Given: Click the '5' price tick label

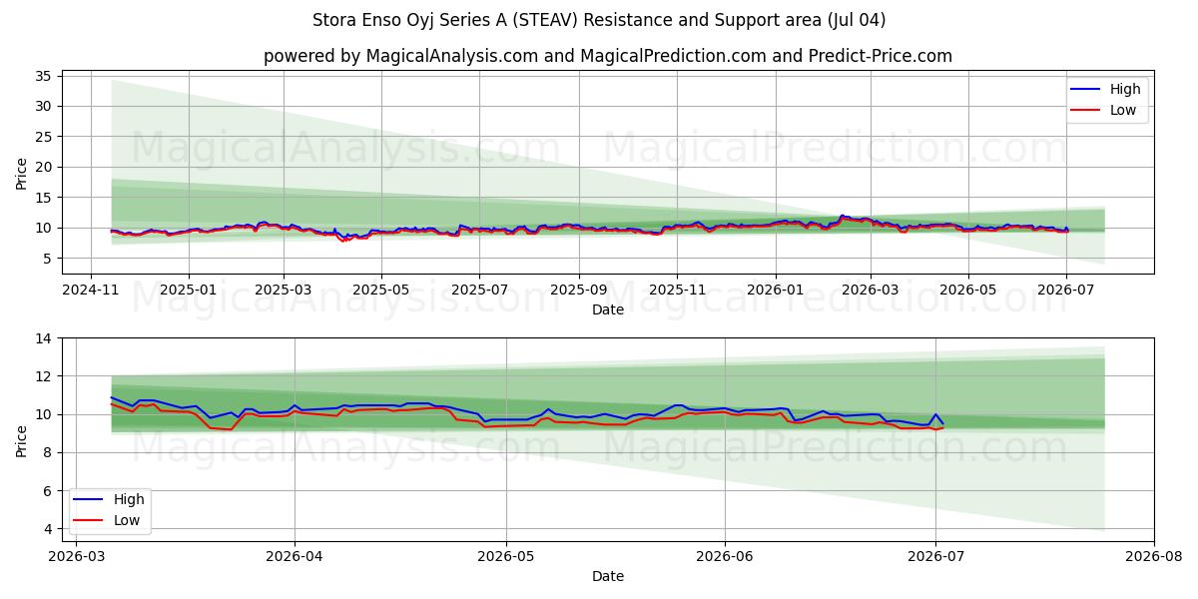Looking at the screenshot, I should pos(47,259).
